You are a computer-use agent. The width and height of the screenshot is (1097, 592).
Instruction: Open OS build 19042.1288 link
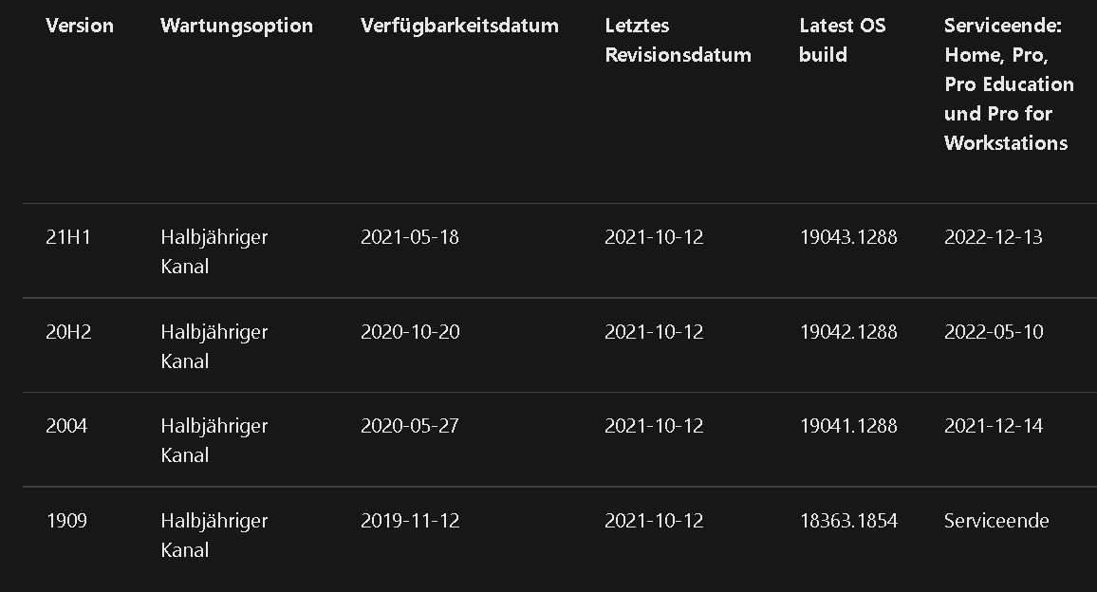pos(848,332)
